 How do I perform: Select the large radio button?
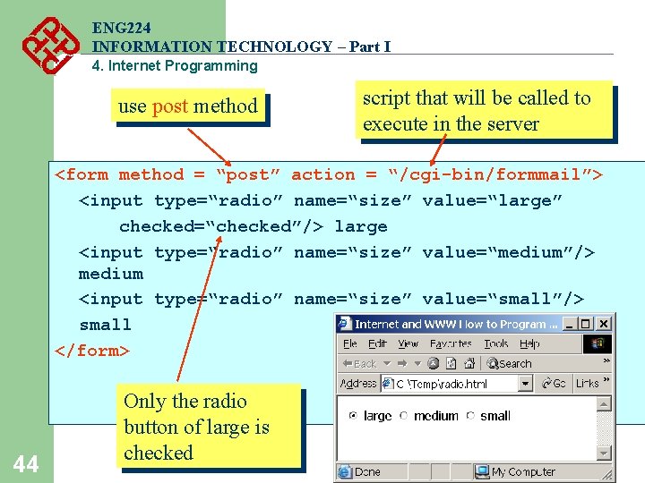353,416
